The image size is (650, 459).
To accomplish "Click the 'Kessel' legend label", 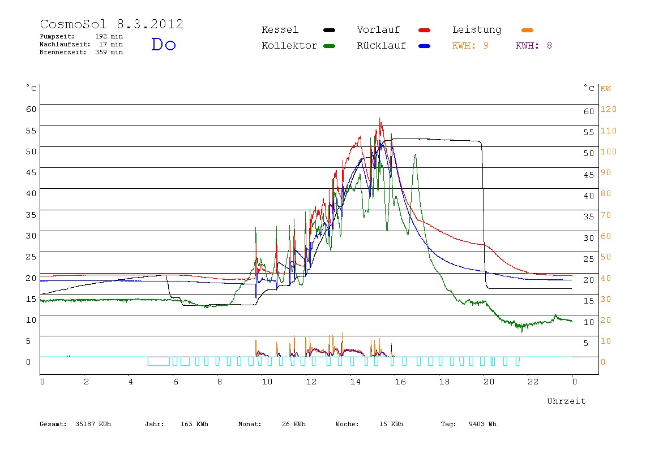I will click(280, 30).
